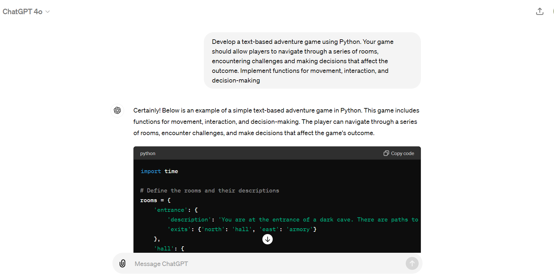The height and width of the screenshot is (275, 554).
Task: Click the assistant's 'Certainly!' response paragraph
Action: pyautogui.click(x=276, y=122)
